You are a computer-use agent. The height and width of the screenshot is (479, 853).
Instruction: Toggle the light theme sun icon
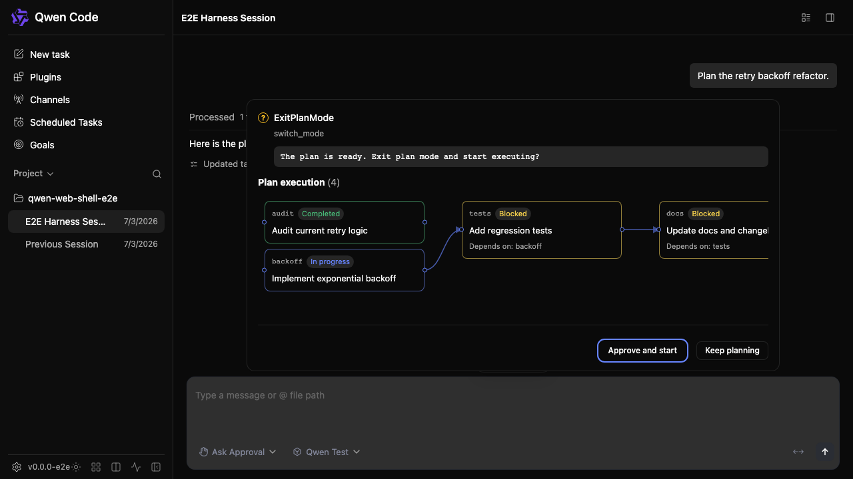tap(76, 467)
